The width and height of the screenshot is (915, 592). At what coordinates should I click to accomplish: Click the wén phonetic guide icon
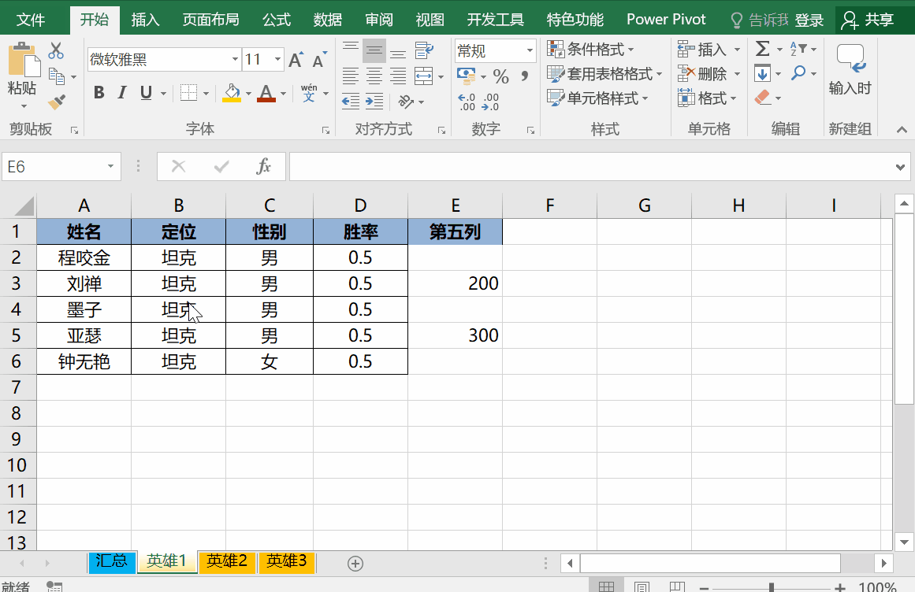(x=309, y=93)
